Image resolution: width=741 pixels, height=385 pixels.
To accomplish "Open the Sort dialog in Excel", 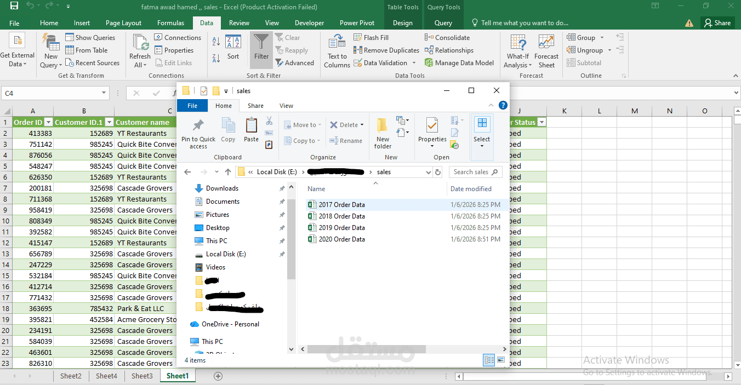I will (x=233, y=48).
